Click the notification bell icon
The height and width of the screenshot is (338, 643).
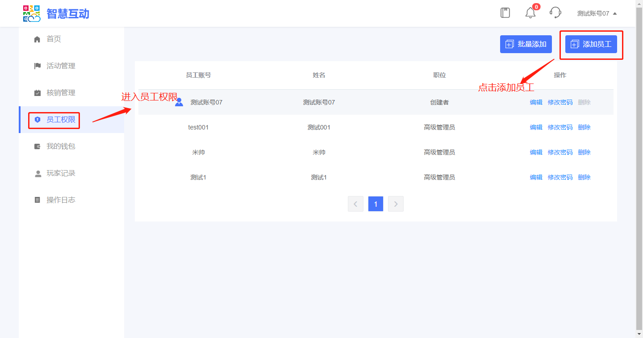coord(530,13)
